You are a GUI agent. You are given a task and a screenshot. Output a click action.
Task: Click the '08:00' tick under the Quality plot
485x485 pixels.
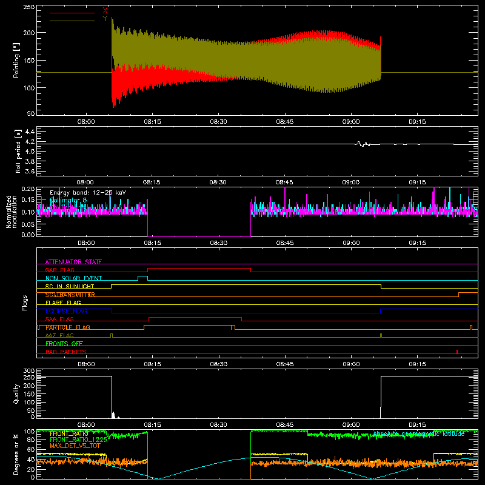[x=86, y=425]
